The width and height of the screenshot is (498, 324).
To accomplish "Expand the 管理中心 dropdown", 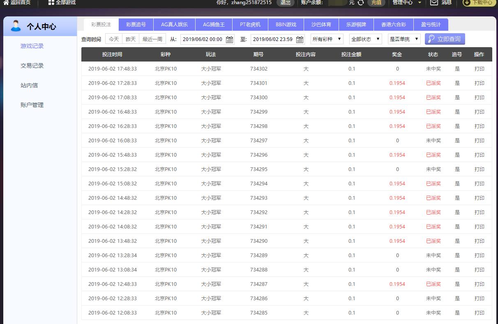I will [407, 2].
